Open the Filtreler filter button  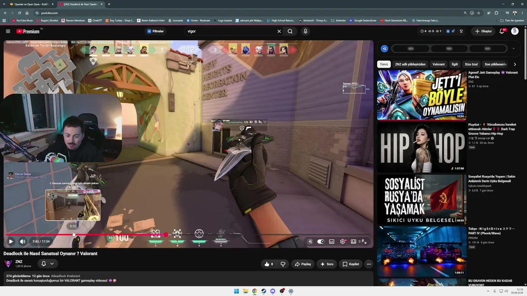[156, 31]
